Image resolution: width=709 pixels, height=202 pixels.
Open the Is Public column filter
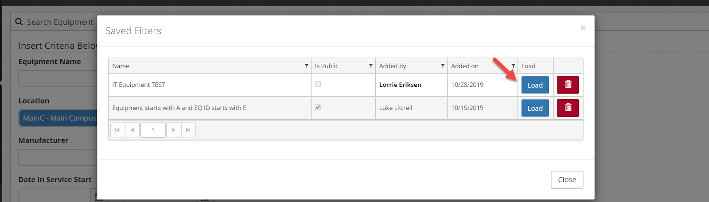(x=371, y=66)
